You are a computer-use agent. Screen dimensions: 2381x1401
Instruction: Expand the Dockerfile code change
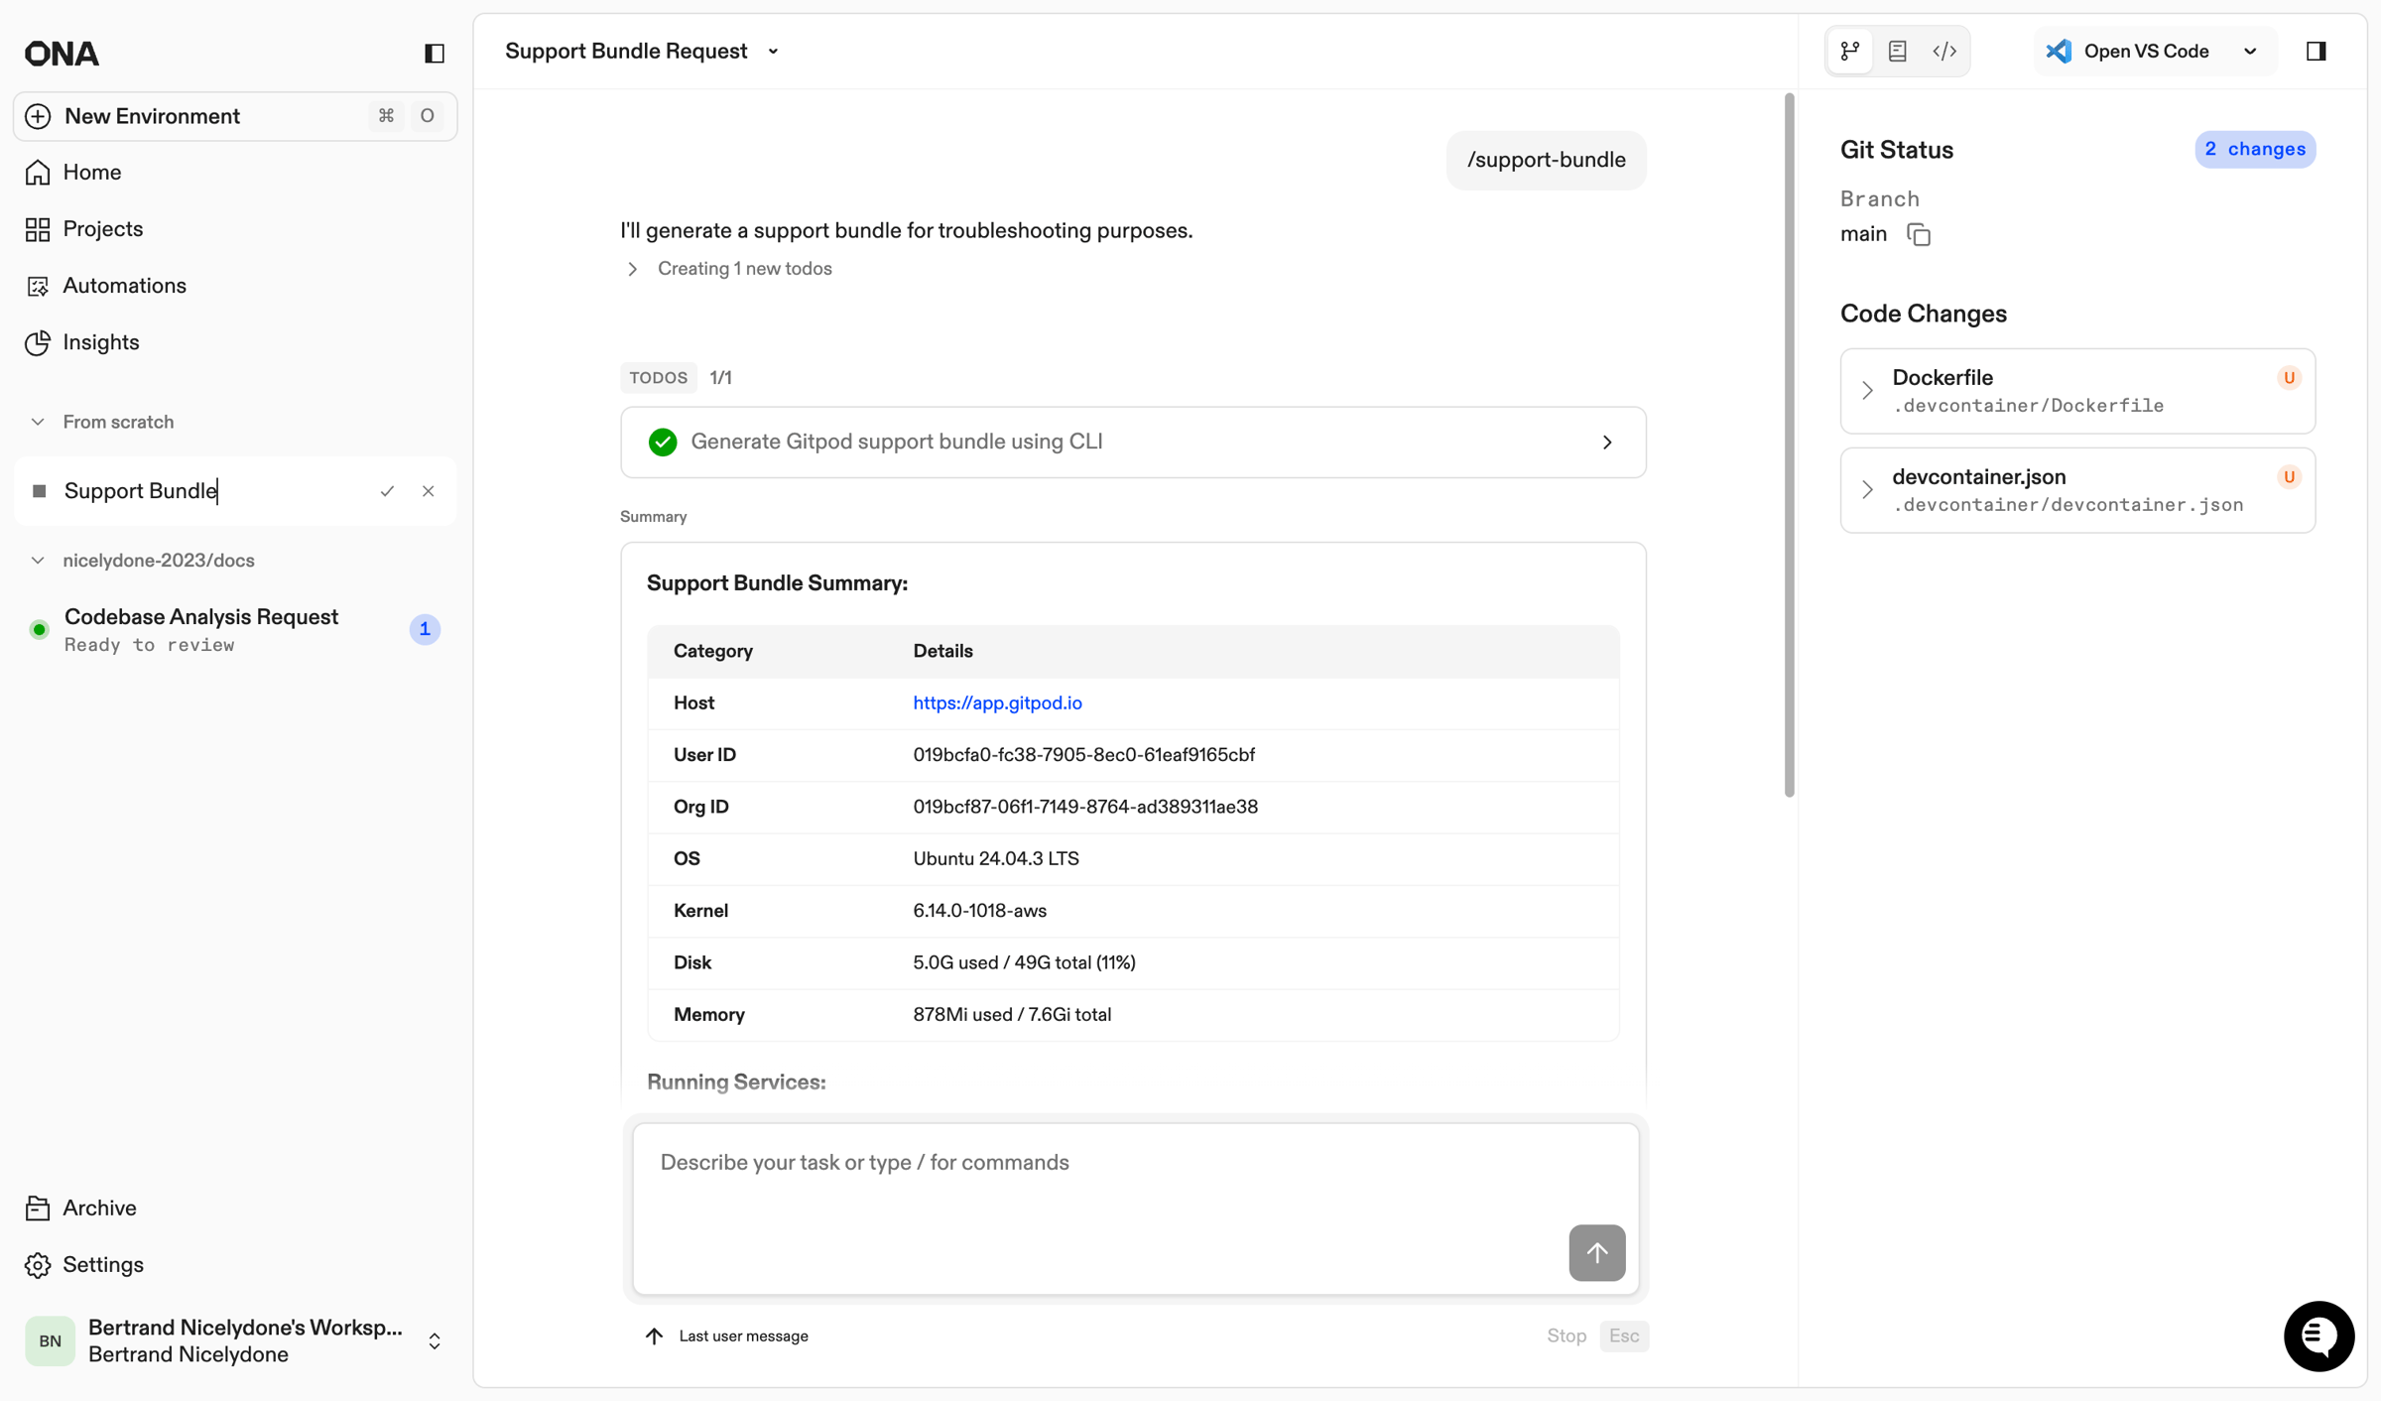(1867, 391)
